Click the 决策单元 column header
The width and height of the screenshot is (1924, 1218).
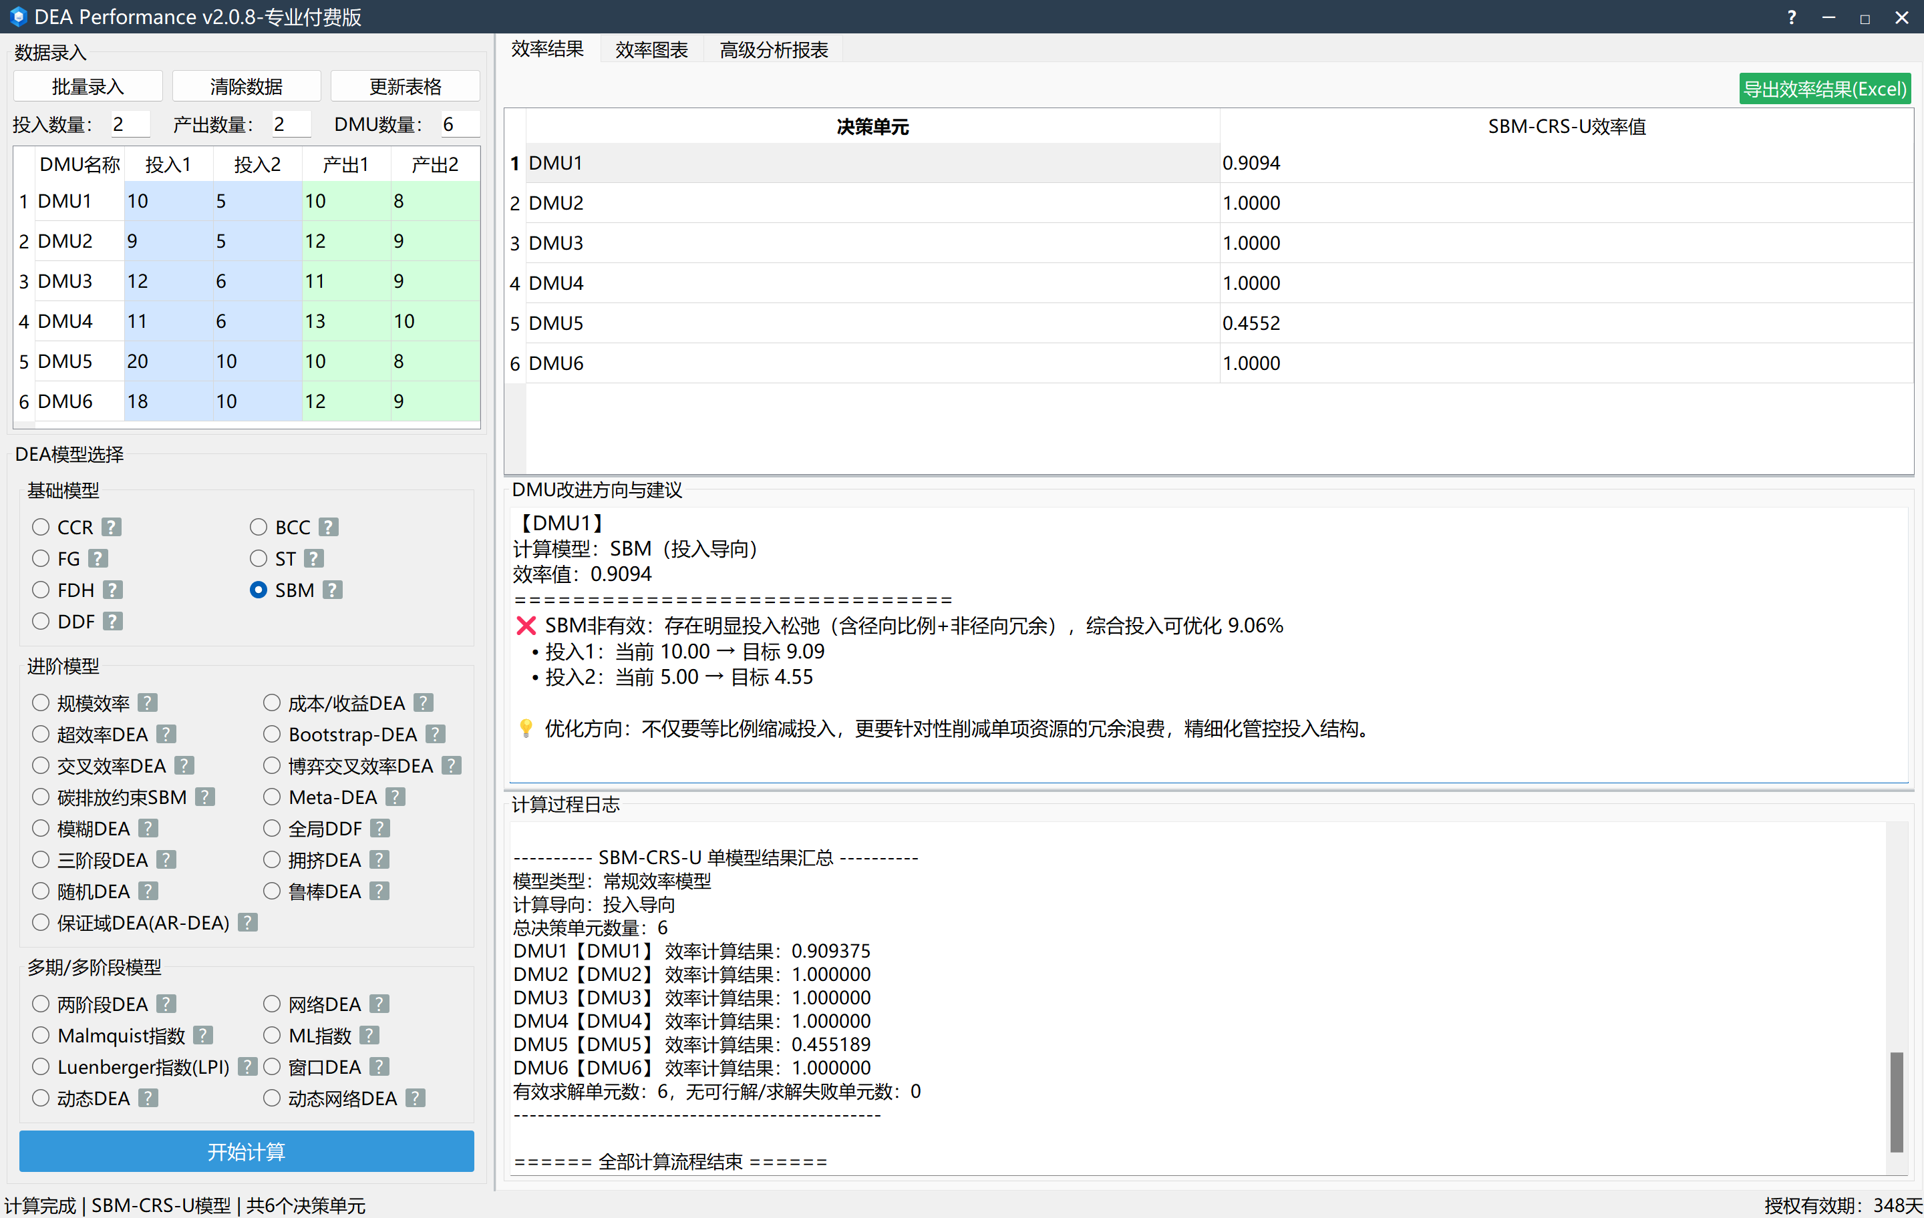click(x=872, y=126)
